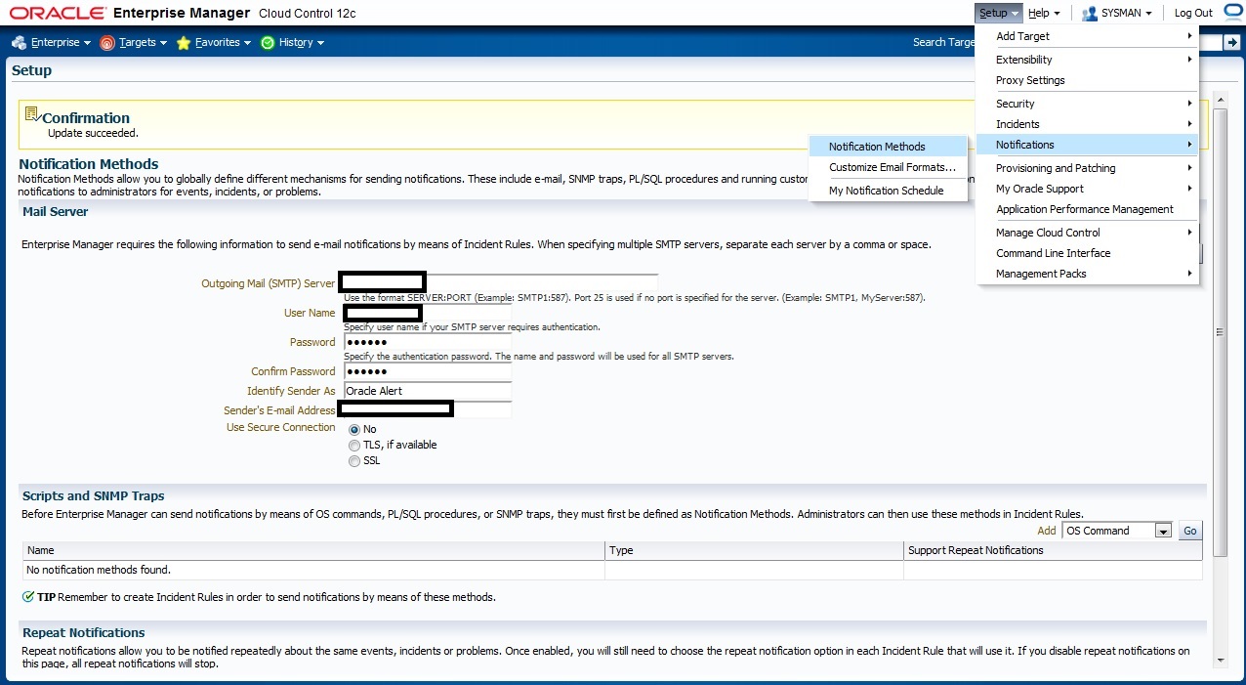The width and height of the screenshot is (1246, 685).
Task: Choose Notification Methods from submenu
Action: 877,147
